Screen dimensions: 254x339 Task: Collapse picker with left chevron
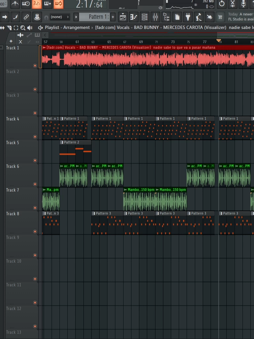point(45,35)
